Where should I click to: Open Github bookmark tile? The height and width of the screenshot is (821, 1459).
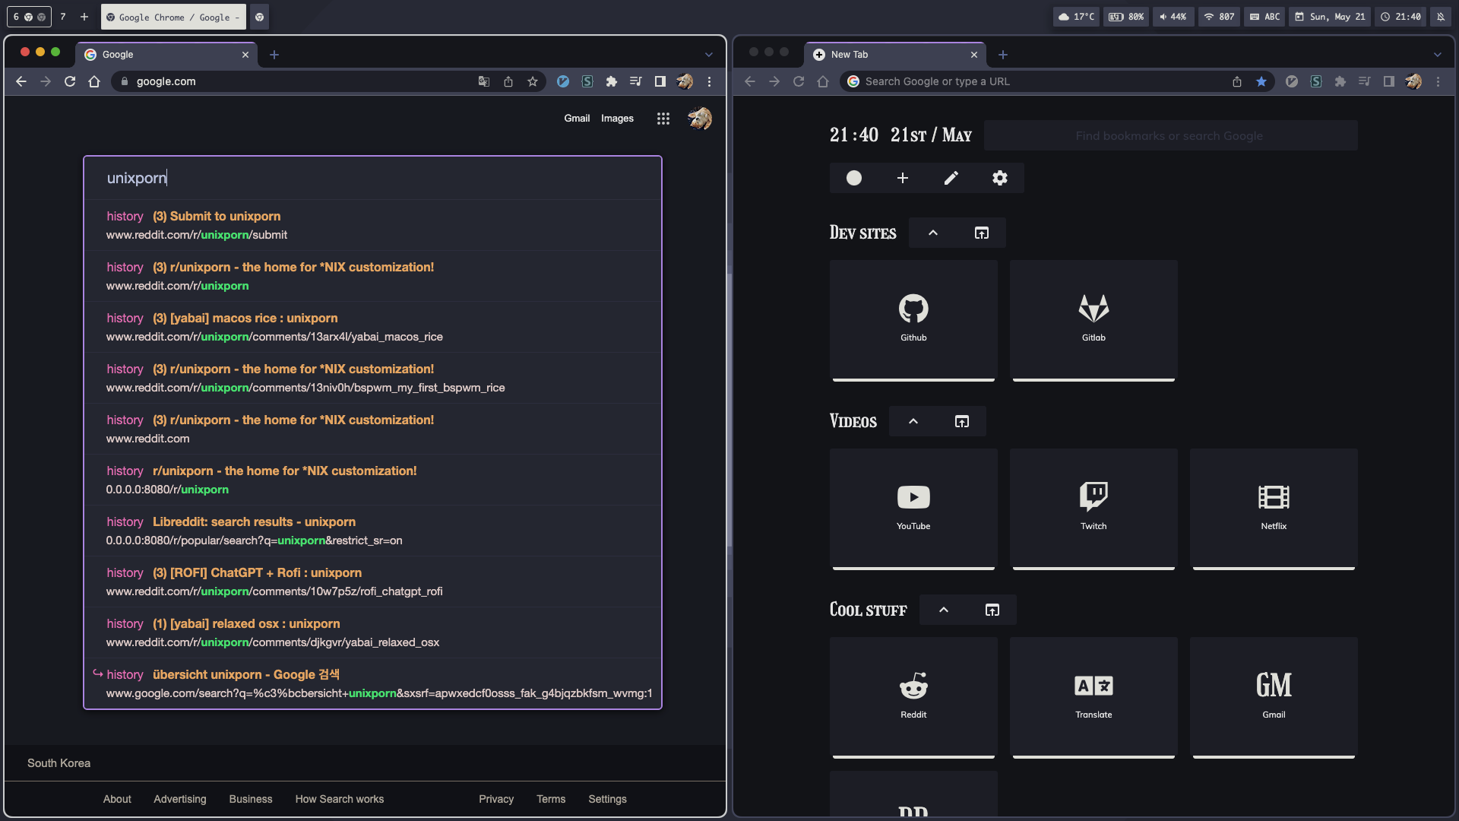(x=913, y=319)
